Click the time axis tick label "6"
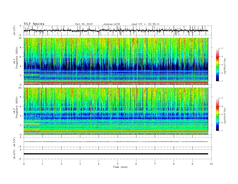 coord(136,164)
